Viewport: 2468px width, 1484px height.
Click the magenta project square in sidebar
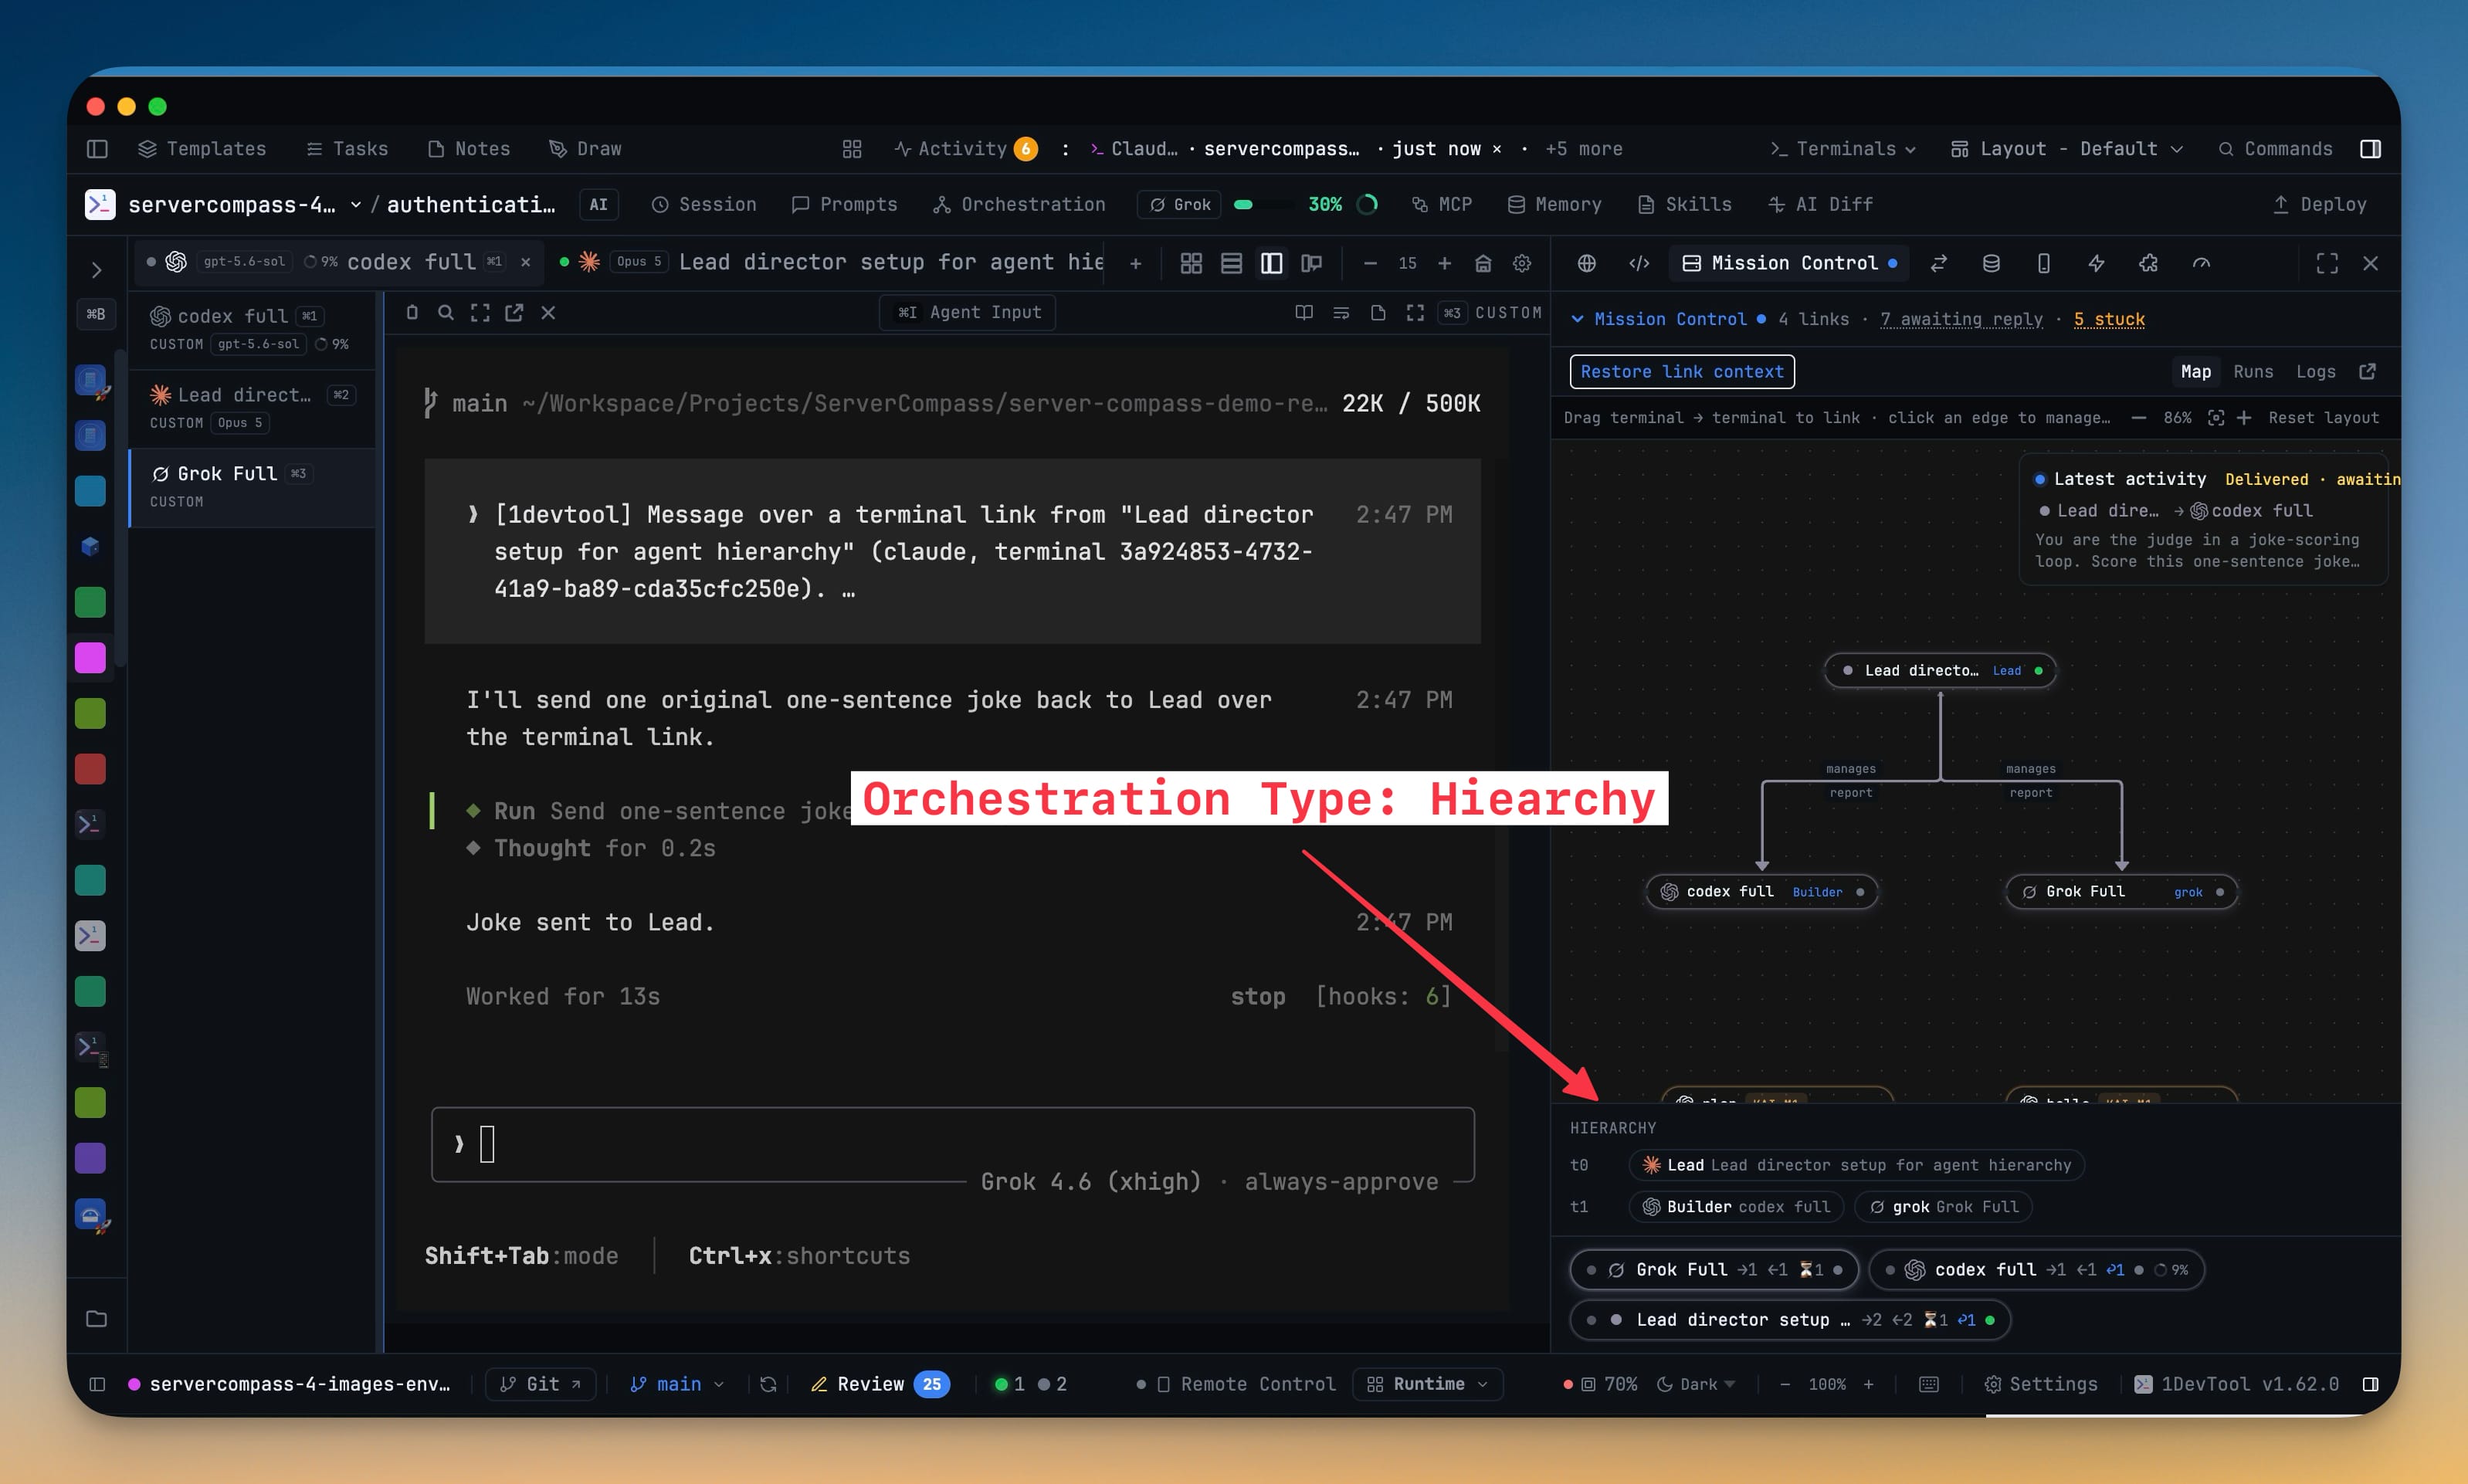coord(90,658)
